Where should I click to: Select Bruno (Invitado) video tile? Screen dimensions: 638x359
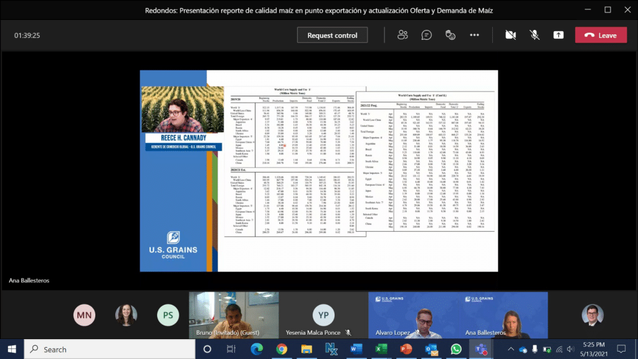(234, 315)
